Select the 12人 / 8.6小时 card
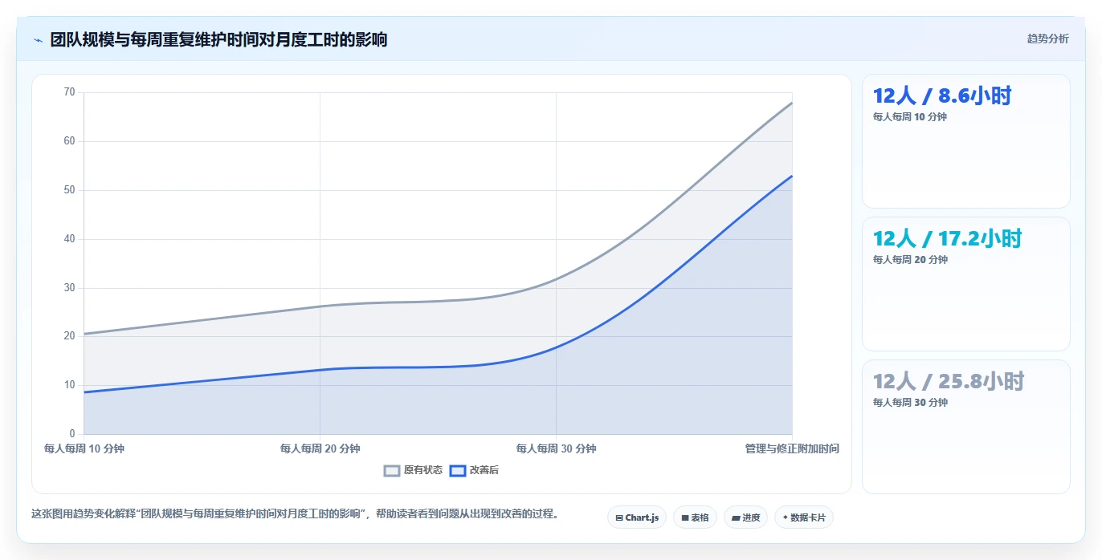 pyautogui.click(x=965, y=141)
